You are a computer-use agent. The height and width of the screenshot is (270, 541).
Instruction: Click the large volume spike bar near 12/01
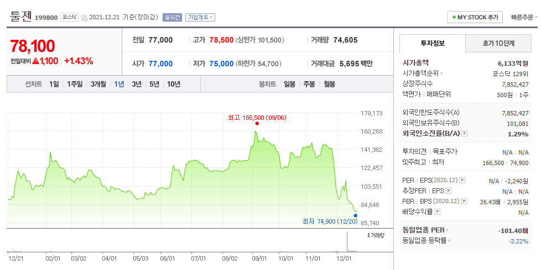(347, 242)
